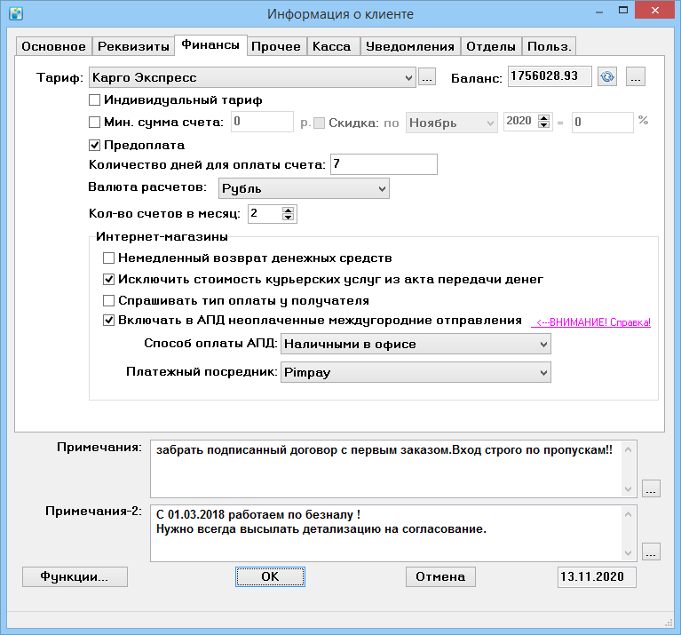Open the tariff ellipsis button next to Карго Экспресс
Screen dimensions: 681x635
click(427, 77)
